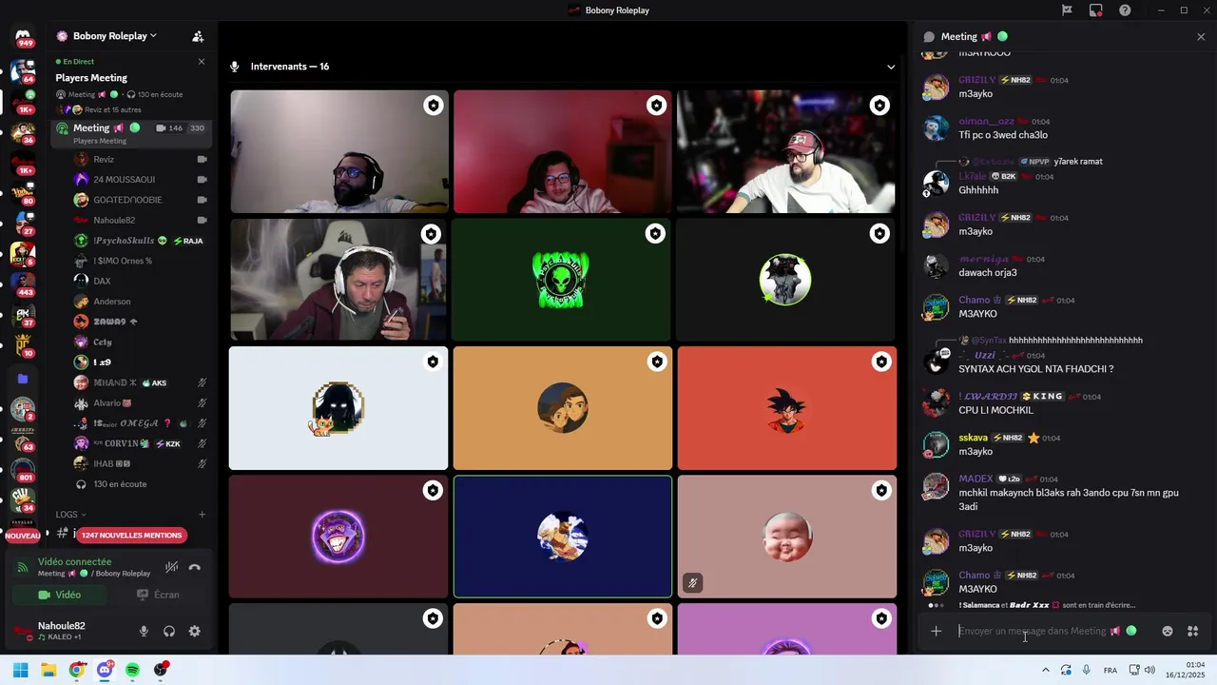Open the speaker volume tray icon
Viewport: 1217px width, 685px height.
pos(1149,670)
